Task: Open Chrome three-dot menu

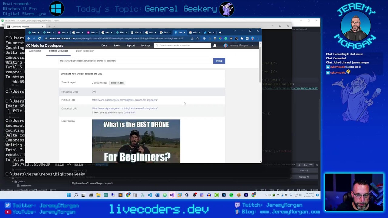Action: point(258,38)
